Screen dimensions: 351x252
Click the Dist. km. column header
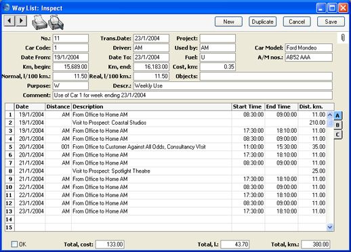point(316,106)
